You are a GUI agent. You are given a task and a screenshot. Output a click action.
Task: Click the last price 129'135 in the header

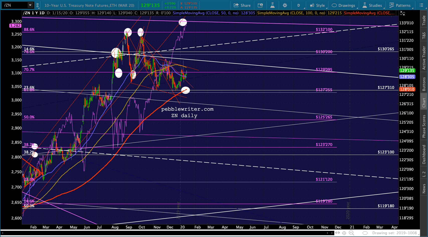[150, 5]
